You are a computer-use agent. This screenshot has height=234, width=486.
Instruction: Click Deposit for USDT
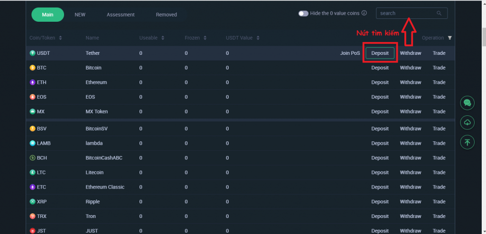tap(380, 53)
